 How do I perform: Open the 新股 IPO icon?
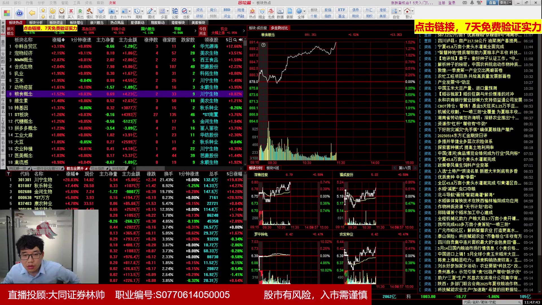click(290, 12)
